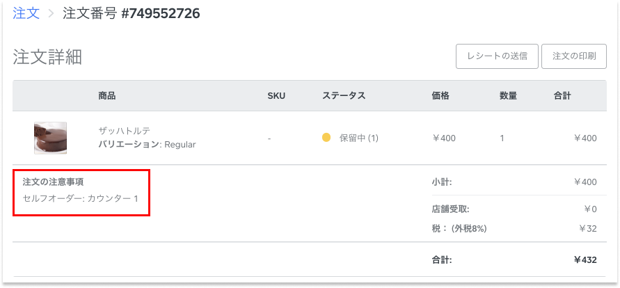The height and width of the screenshot is (288, 620).
Task: Click the 数量 column header
Action: coord(508,95)
